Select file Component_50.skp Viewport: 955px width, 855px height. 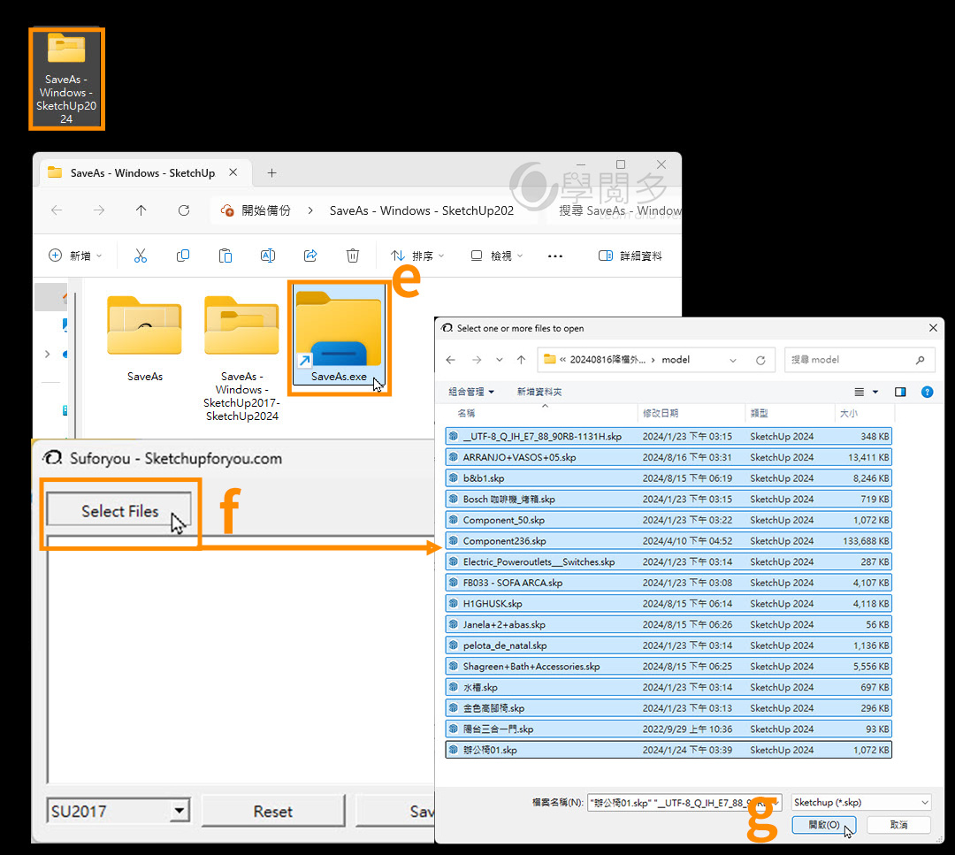click(668, 520)
